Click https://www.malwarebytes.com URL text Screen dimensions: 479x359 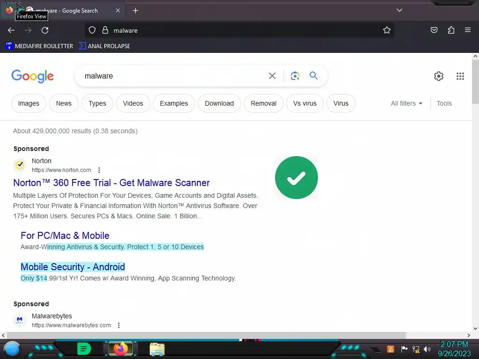point(71,325)
